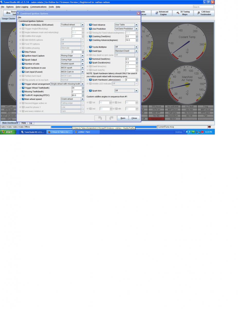Open the Options menu in TunerStudio
The height and width of the screenshot is (309, 238).
click(10, 7)
